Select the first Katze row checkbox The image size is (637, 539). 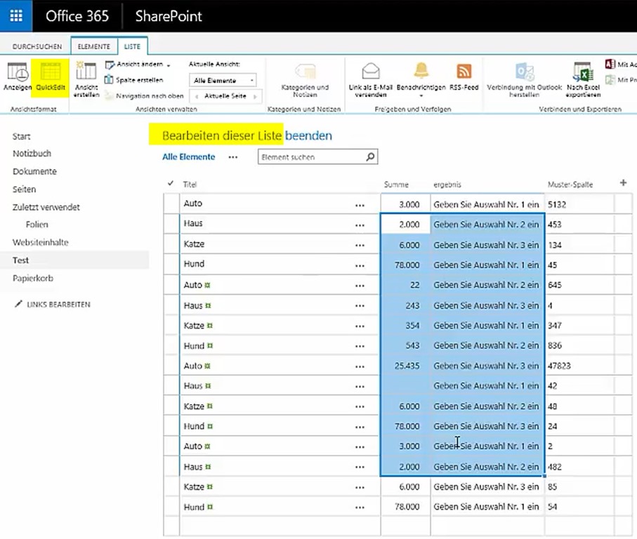171,244
